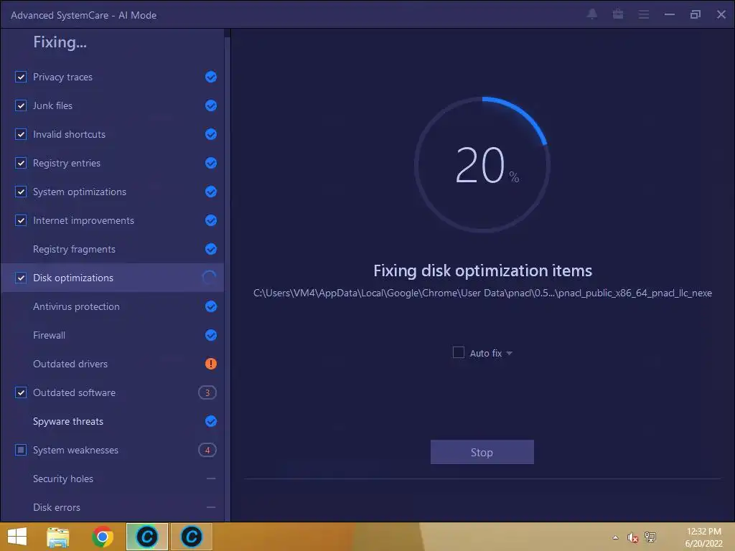Expand the Auto fix dropdown arrow

pos(510,353)
